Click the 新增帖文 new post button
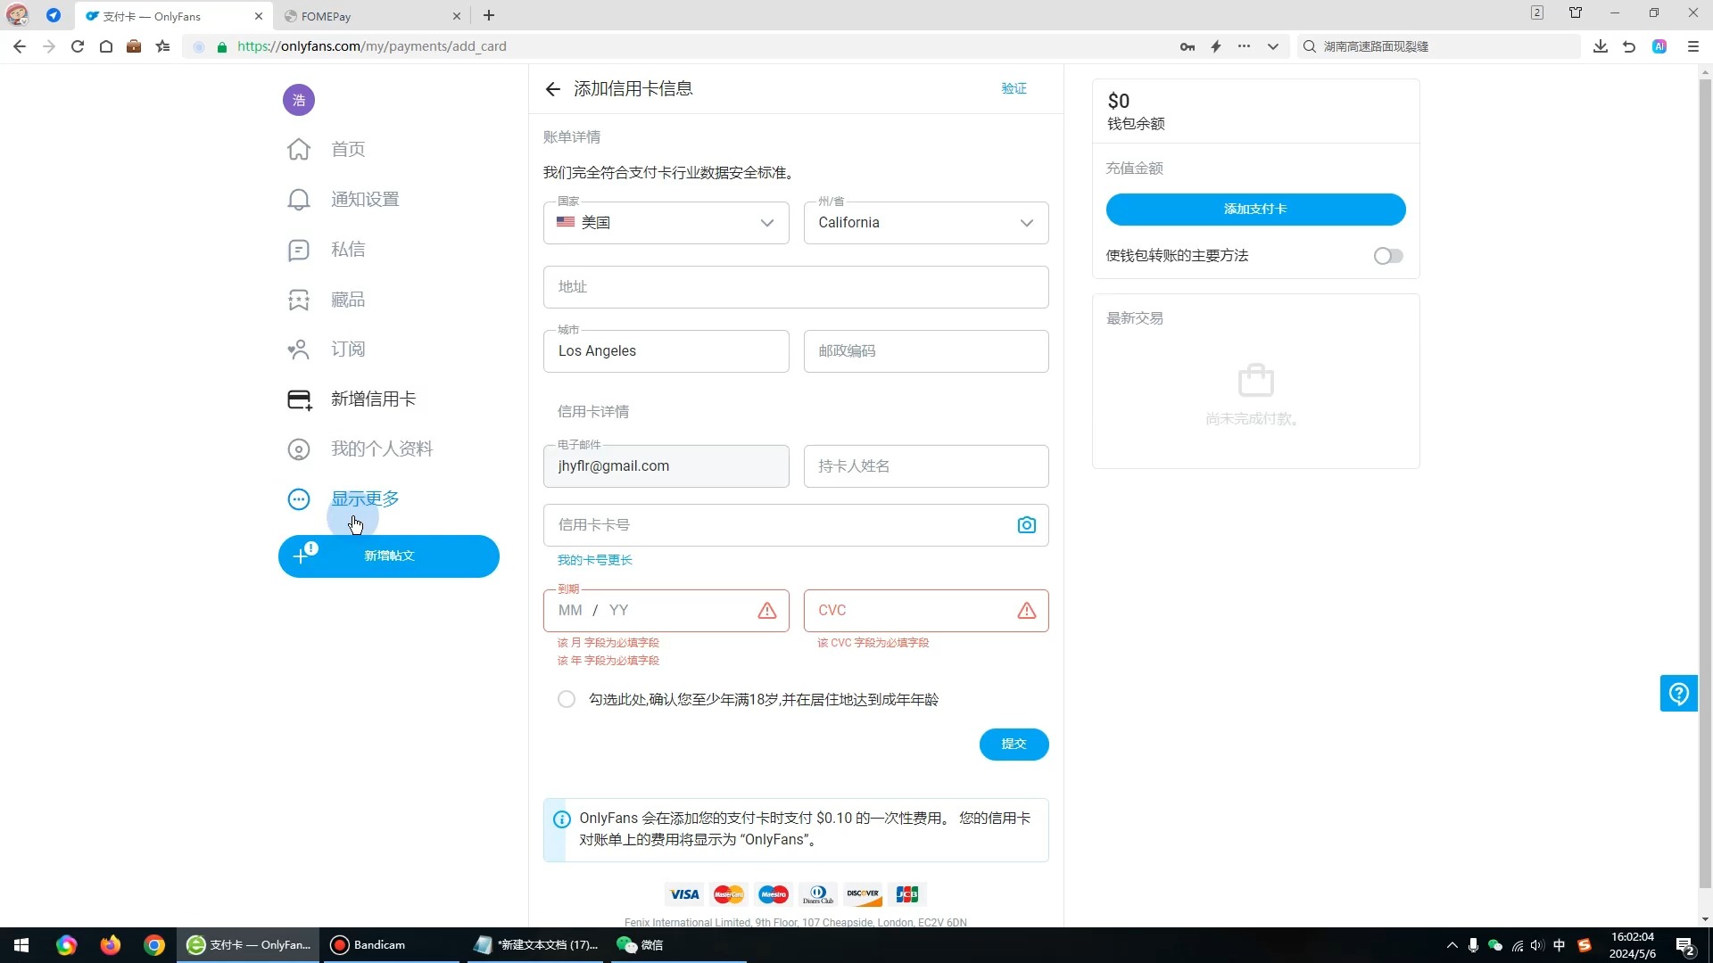1713x963 pixels. coord(389,556)
